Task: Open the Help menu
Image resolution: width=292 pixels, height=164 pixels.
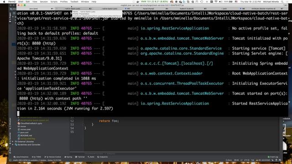Action: (x=94, y=2)
